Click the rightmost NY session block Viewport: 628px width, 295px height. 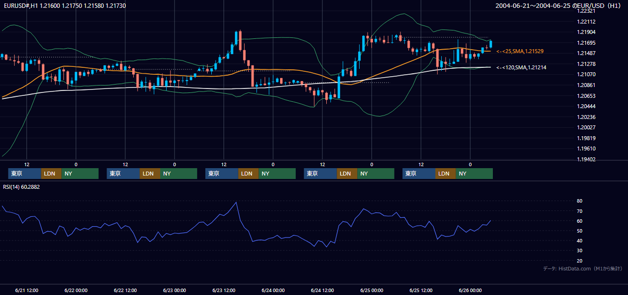(x=474, y=174)
